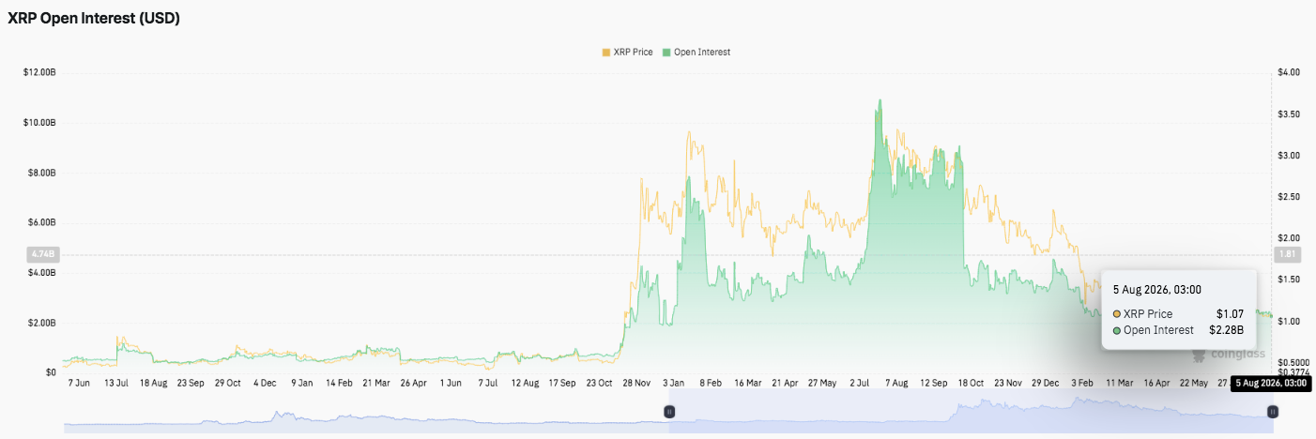1316x439 pixels.
Task: Click the "29 Dec" x-axis date label
Action: click(x=1046, y=384)
